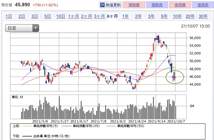Viewport: 214px width, 140px height.
Task: Click the 現在値 label
Action: pyautogui.click(x=7, y=5)
